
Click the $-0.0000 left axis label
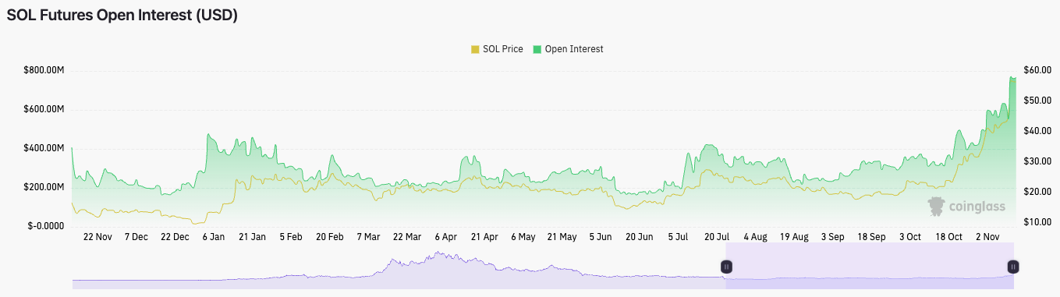45,226
